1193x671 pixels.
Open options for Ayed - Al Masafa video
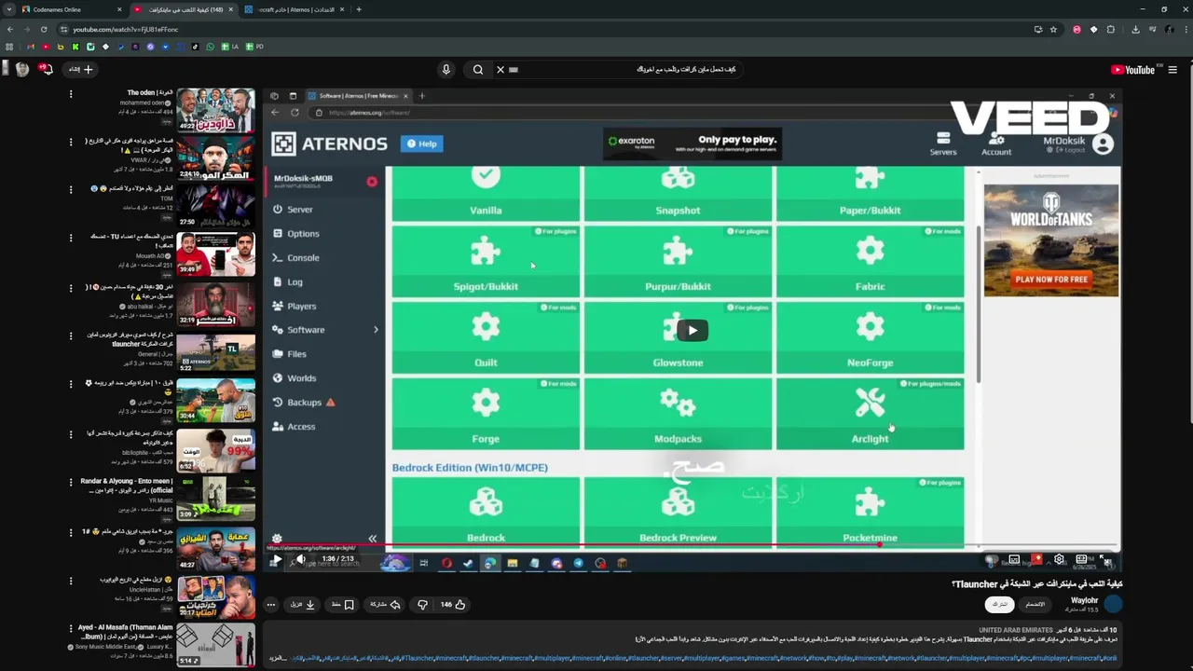(x=70, y=628)
